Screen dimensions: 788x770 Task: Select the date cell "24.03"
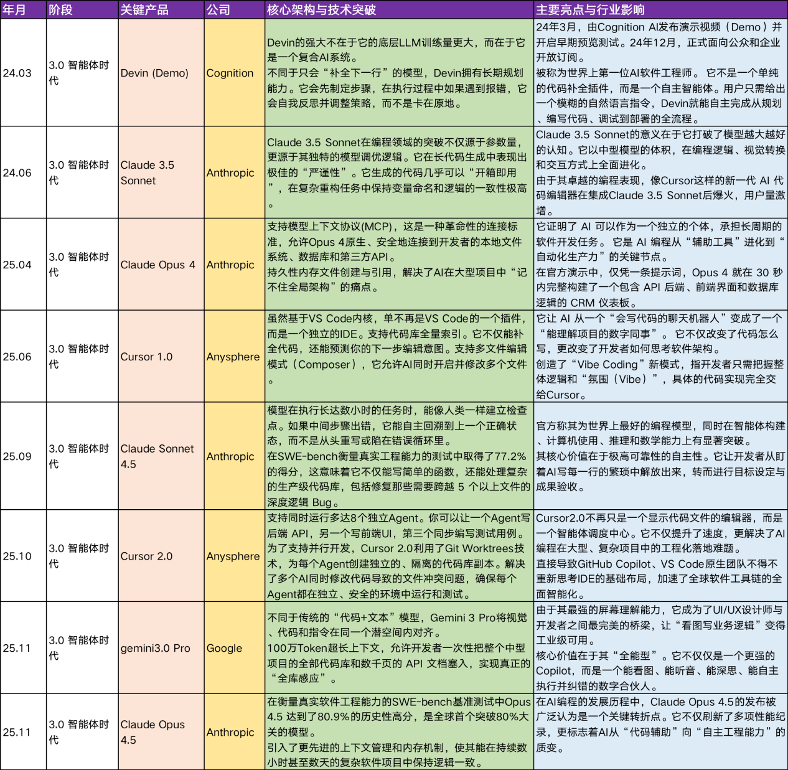(23, 73)
